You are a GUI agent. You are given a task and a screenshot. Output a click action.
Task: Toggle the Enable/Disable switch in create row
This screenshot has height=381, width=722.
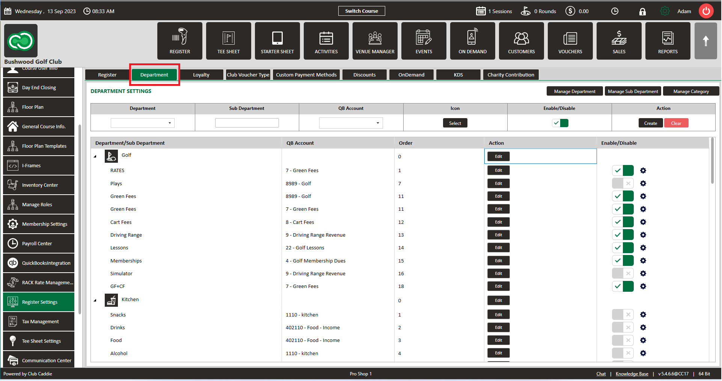point(560,123)
